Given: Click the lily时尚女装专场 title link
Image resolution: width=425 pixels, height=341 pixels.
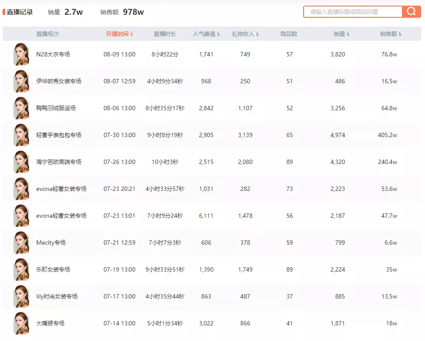Looking at the screenshot, I should tap(57, 296).
